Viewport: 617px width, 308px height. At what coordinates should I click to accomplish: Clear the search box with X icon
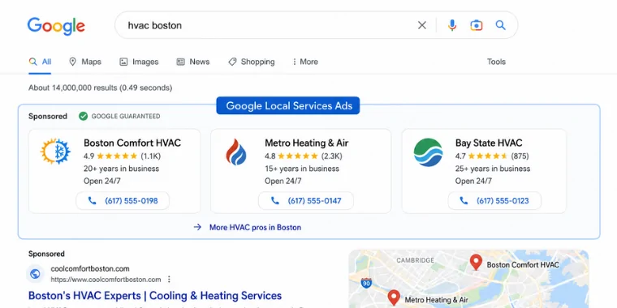pyautogui.click(x=422, y=25)
